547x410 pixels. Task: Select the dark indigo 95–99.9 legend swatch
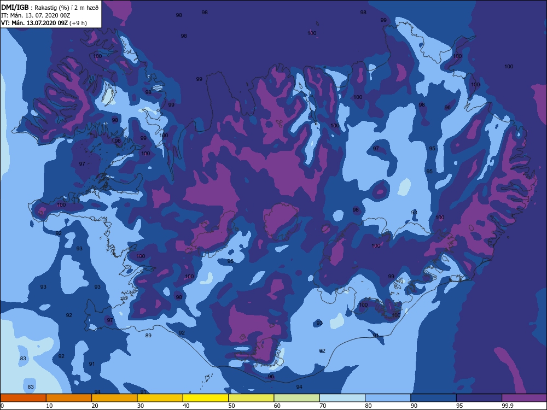(479, 398)
